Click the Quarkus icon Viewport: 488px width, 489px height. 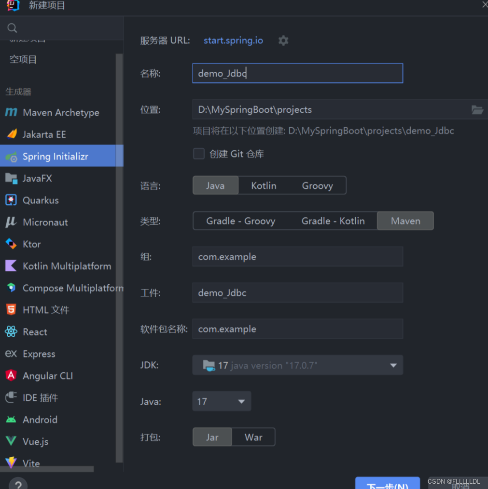pyautogui.click(x=11, y=200)
